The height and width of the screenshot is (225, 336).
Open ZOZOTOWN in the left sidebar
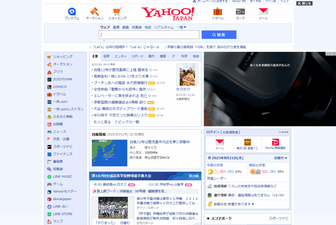pos(62,79)
